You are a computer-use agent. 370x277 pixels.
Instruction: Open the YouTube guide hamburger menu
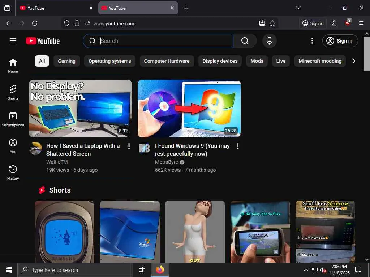pos(13,41)
